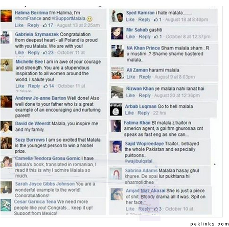This screenshot has height=227, width=229.
Task: Click the thumbs-up icon on Gabriela Szymaszek's comment
Action: pyautogui.click(x=45, y=53)
